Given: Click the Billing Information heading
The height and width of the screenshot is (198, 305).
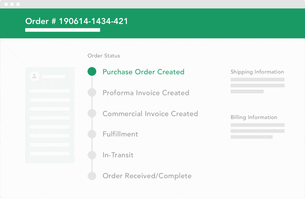Looking at the screenshot, I should (x=254, y=117).
